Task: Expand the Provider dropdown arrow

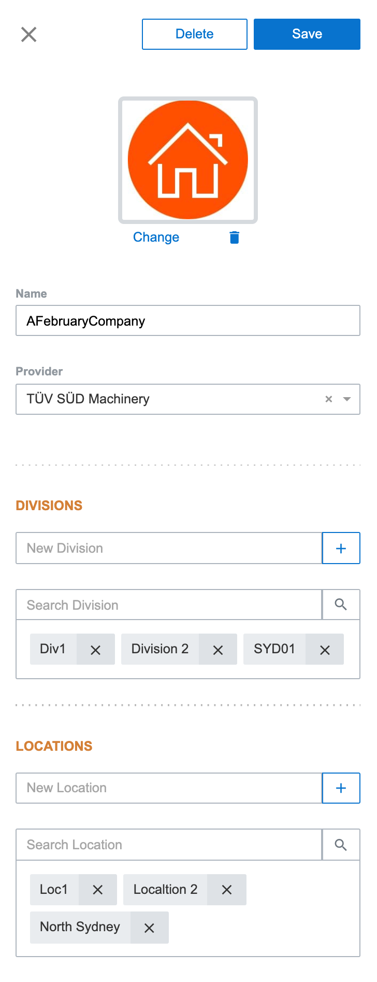Action: click(x=347, y=399)
